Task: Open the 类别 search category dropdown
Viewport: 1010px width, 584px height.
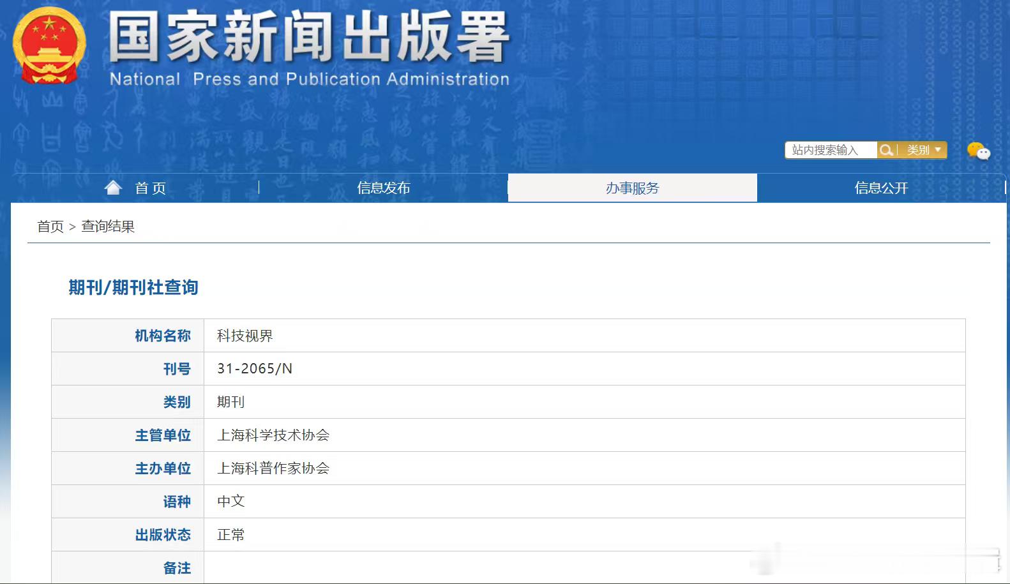Action: pyautogui.click(x=924, y=150)
